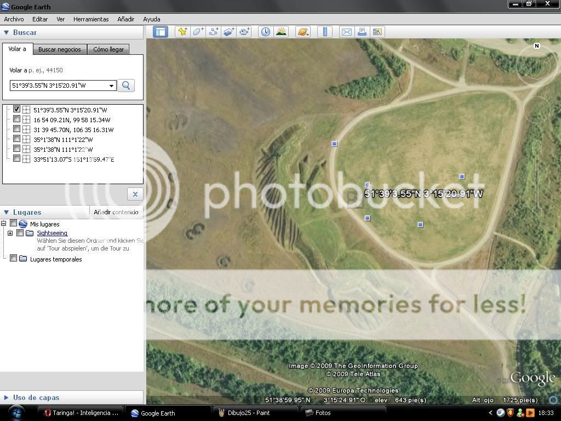Image resolution: width=561 pixels, height=421 pixels.
Task: Open the Herramientas menu
Action: tap(91, 19)
